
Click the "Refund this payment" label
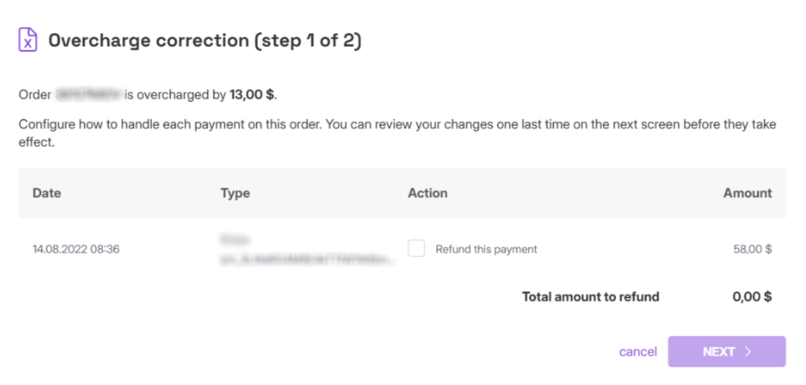click(486, 249)
